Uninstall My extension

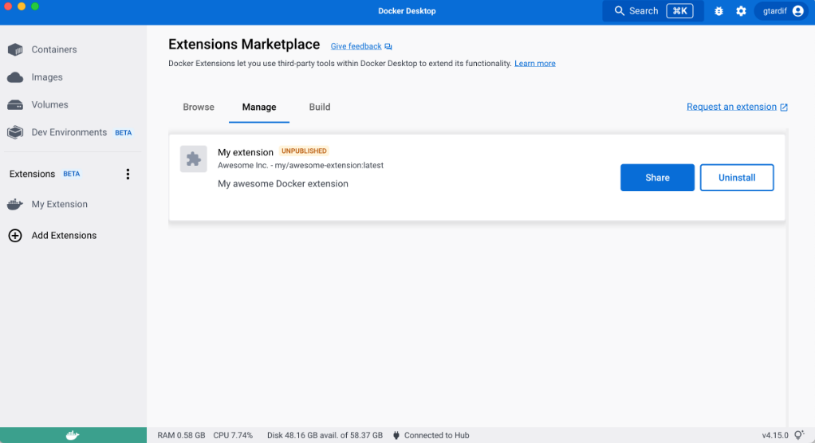pos(737,178)
